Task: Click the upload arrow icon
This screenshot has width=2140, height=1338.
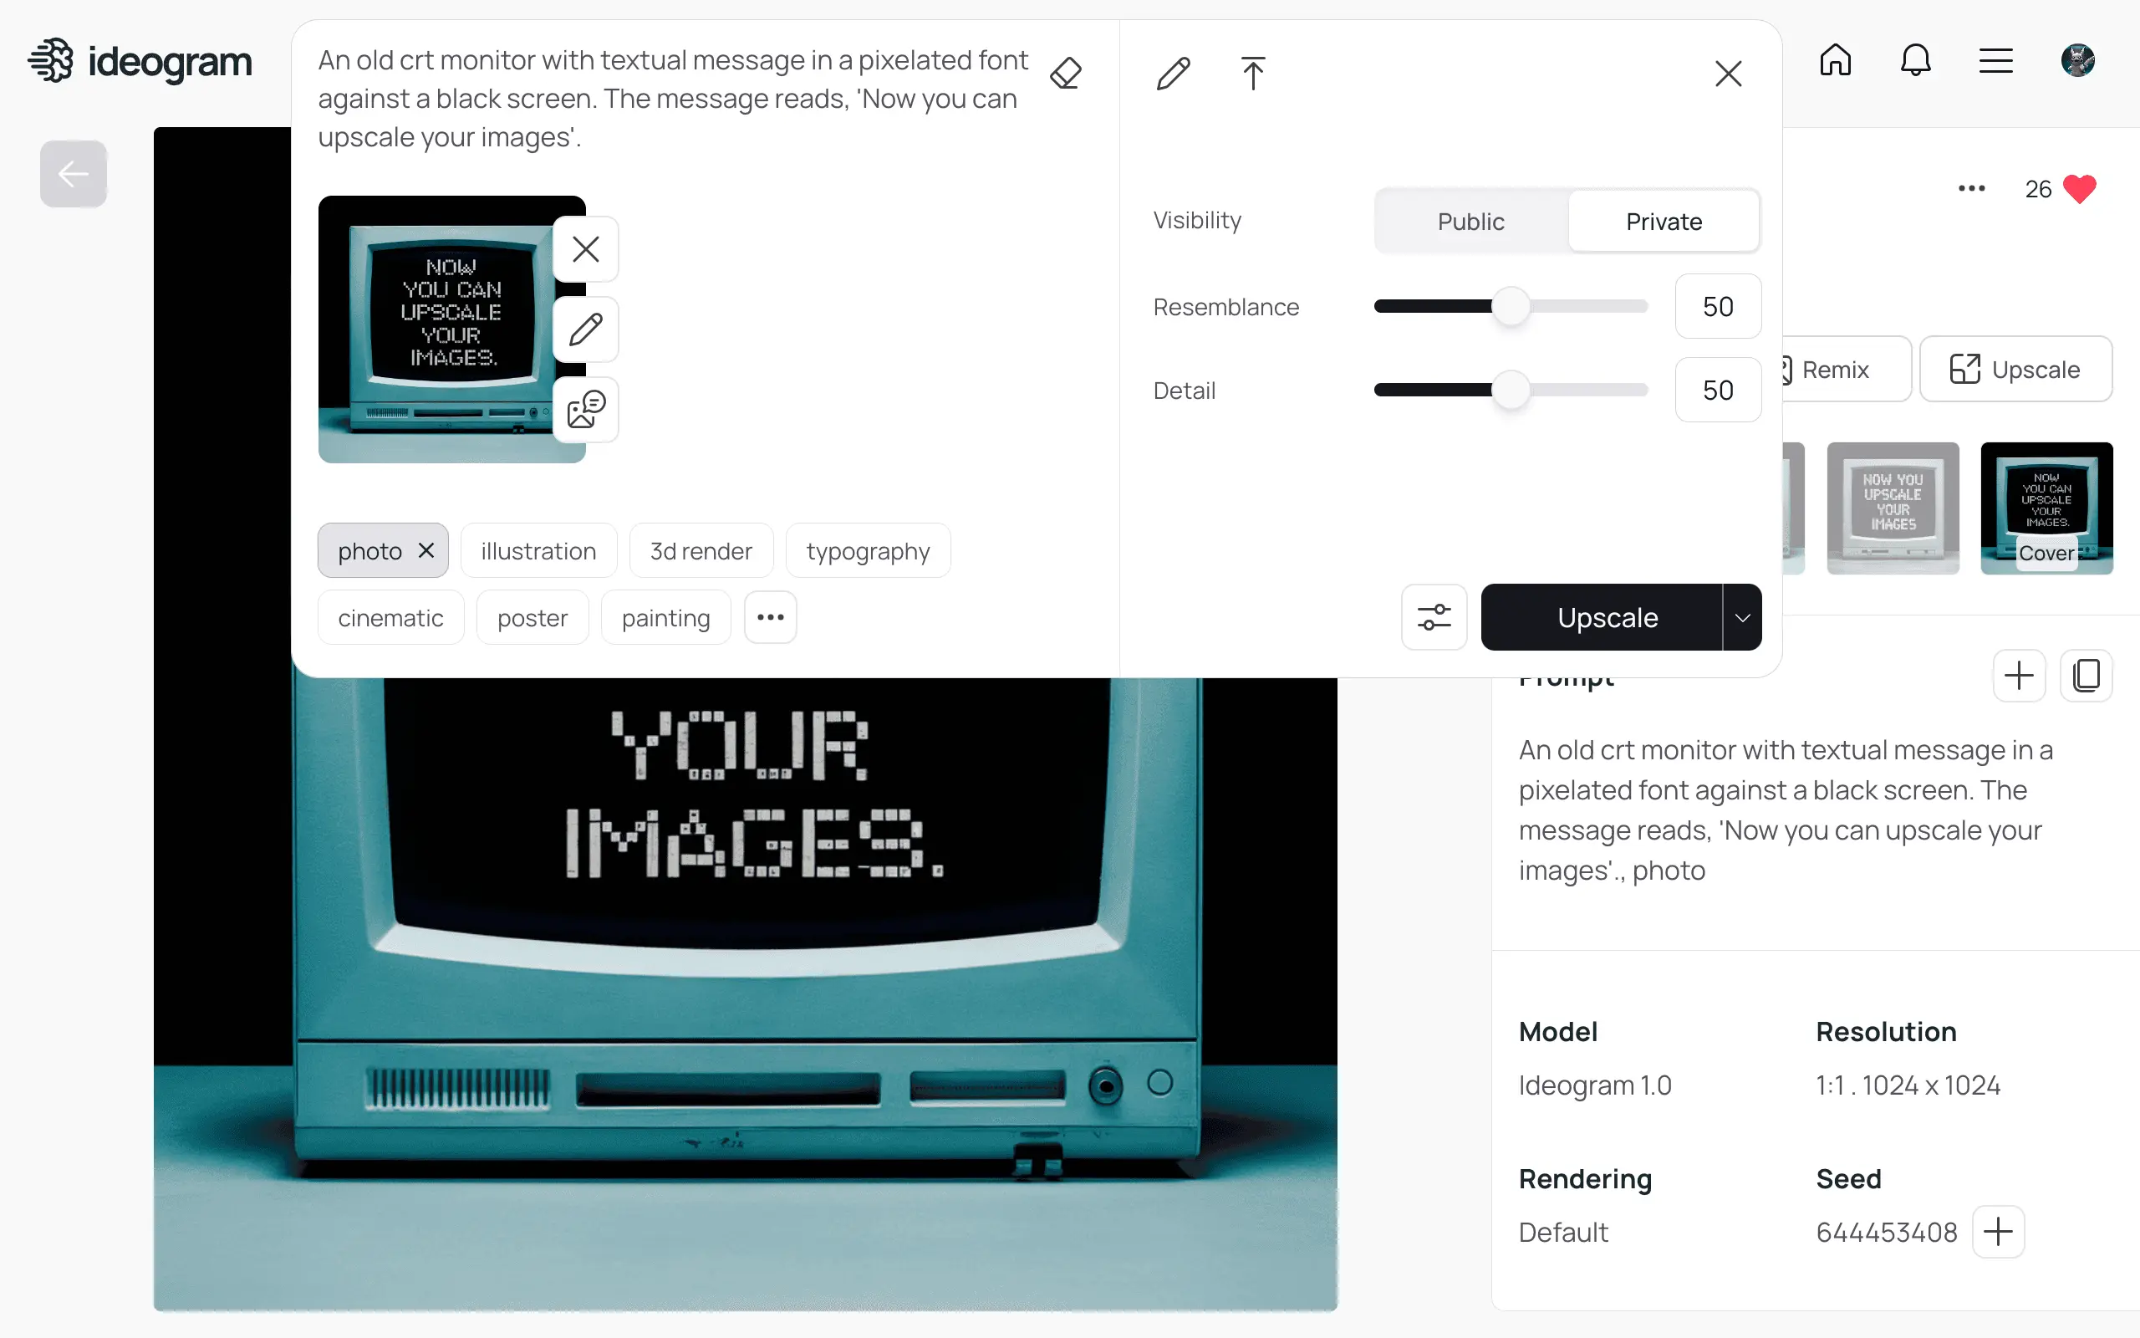Action: pyautogui.click(x=1252, y=74)
